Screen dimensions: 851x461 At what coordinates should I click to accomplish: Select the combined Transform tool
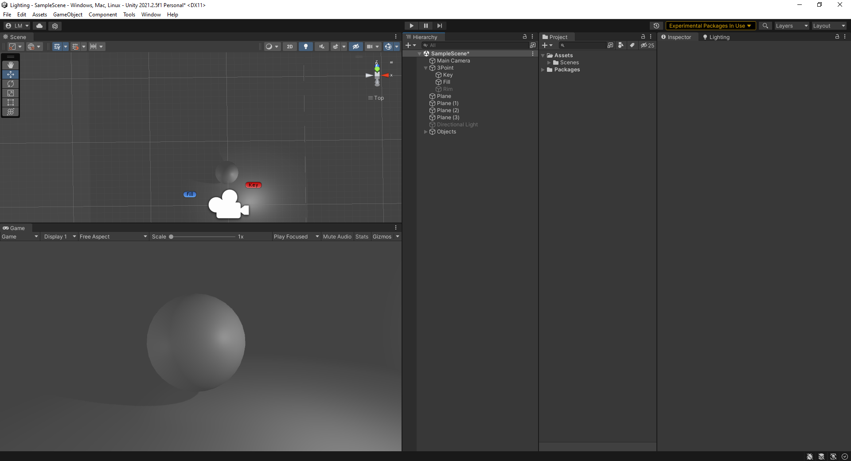click(x=11, y=112)
